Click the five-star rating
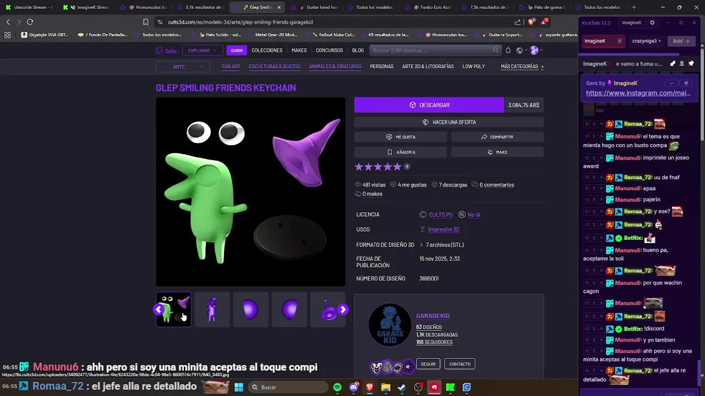The image size is (705, 396). click(x=378, y=167)
